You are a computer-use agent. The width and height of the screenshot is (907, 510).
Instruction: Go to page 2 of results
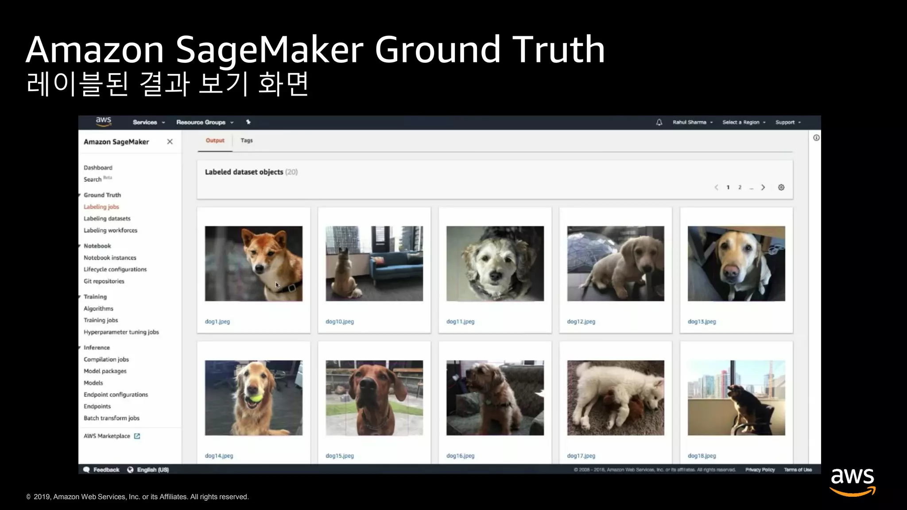coord(740,187)
